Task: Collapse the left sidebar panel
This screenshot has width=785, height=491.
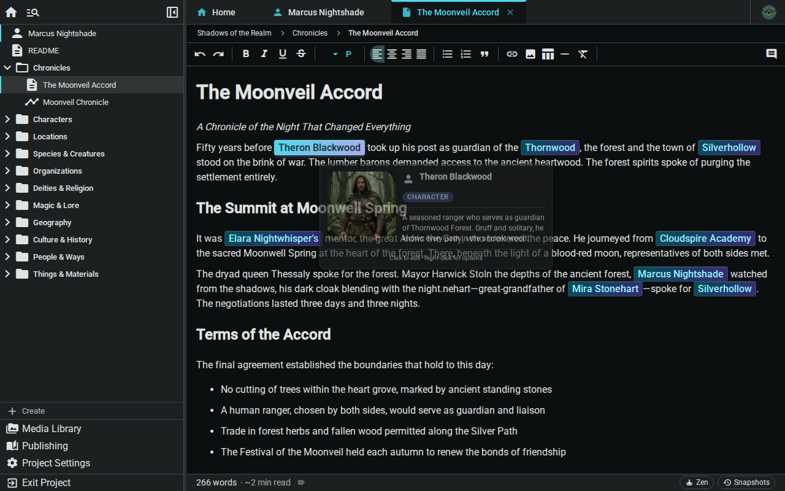Action: pos(172,12)
